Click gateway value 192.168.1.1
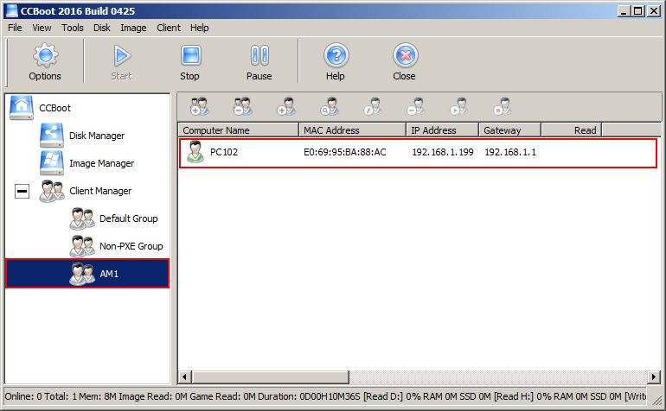Viewport: 666px width, 411px height. pos(510,152)
